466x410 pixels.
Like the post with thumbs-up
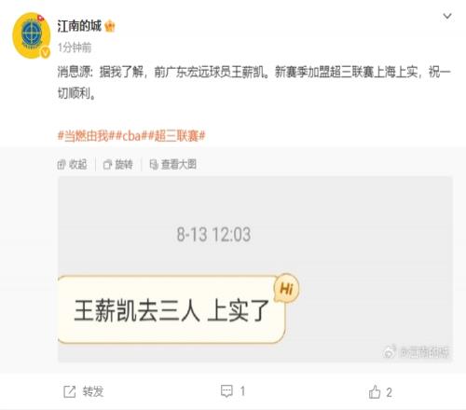pos(375,391)
